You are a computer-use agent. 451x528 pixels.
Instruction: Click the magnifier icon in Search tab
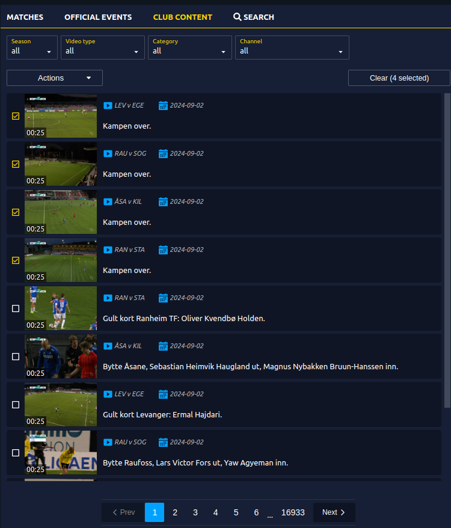coord(237,17)
